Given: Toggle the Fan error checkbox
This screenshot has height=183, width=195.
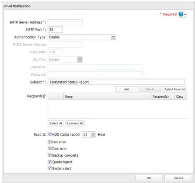Looking at the screenshot, I should coord(50,142).
